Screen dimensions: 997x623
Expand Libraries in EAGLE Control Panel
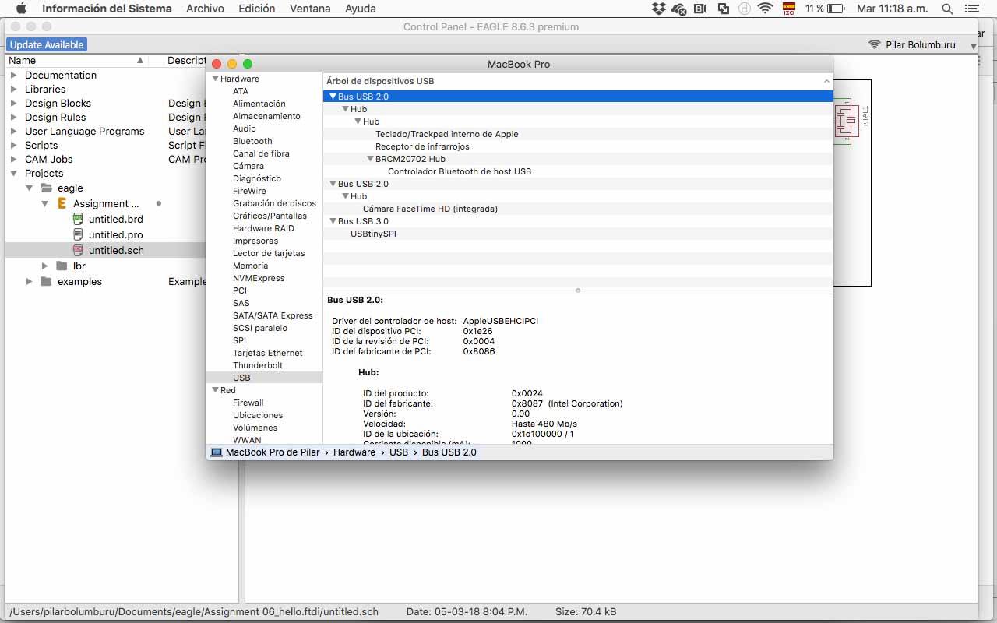pyautogui.click(x=13, y=89)
